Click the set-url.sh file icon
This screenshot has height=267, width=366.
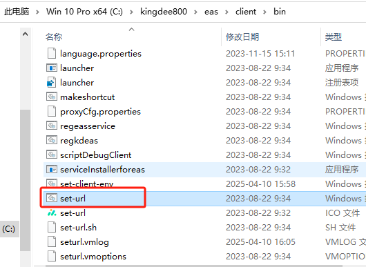(52, 227)
